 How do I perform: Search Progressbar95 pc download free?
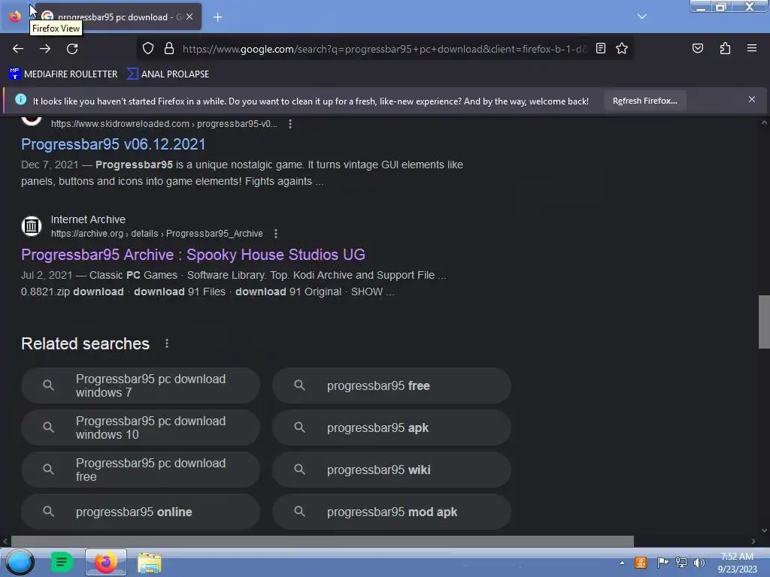point(141,470)
